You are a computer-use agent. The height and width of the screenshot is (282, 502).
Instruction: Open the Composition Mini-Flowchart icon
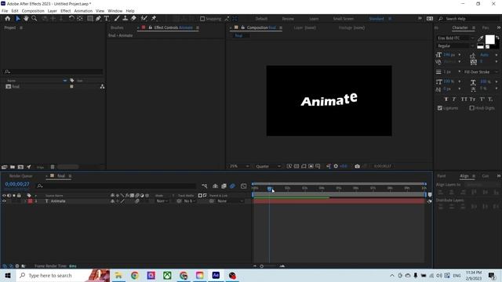pos(204,186)
